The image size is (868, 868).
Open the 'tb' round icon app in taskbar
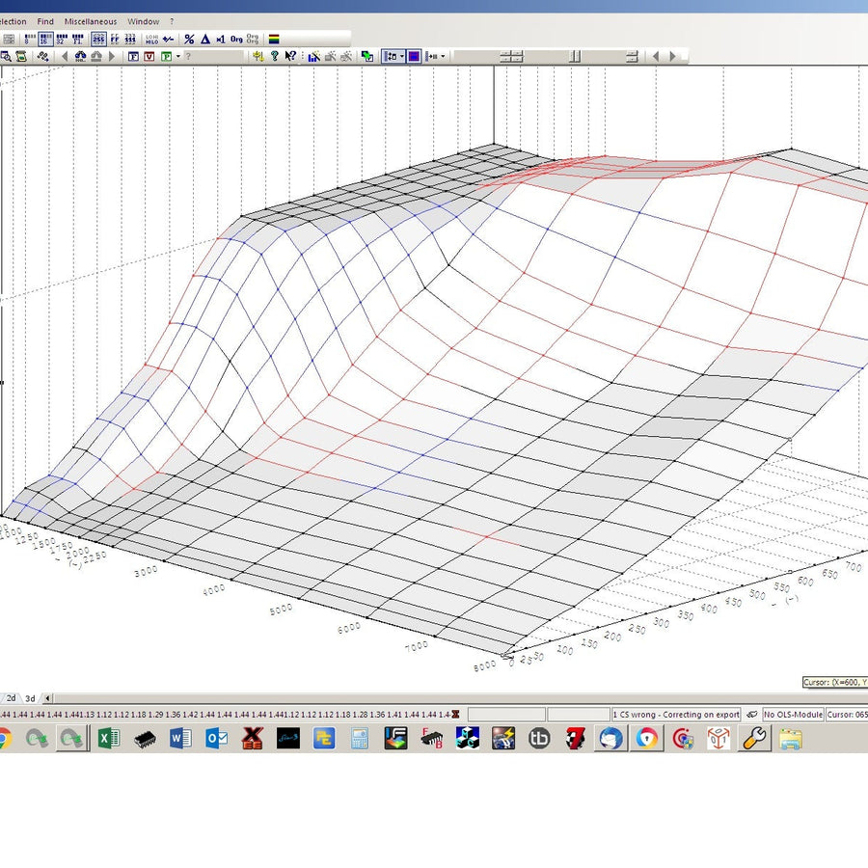pyautogui.click(x=539, y=739)
